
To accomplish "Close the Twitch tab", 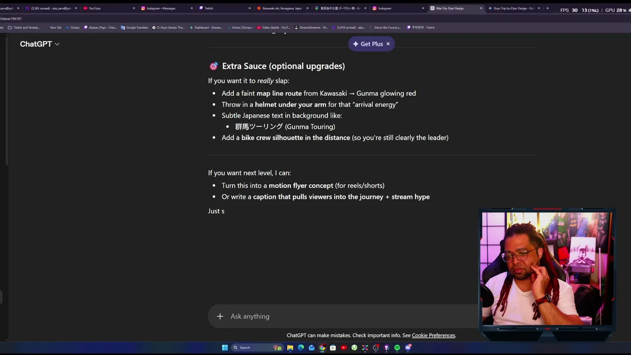I will coord(249,8).
